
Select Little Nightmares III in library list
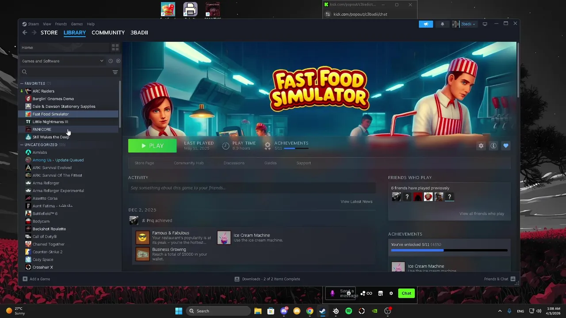point(69,122)
